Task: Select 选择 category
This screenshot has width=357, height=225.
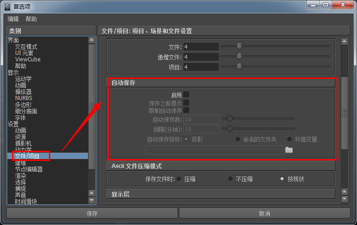Action: coord(20,182)
